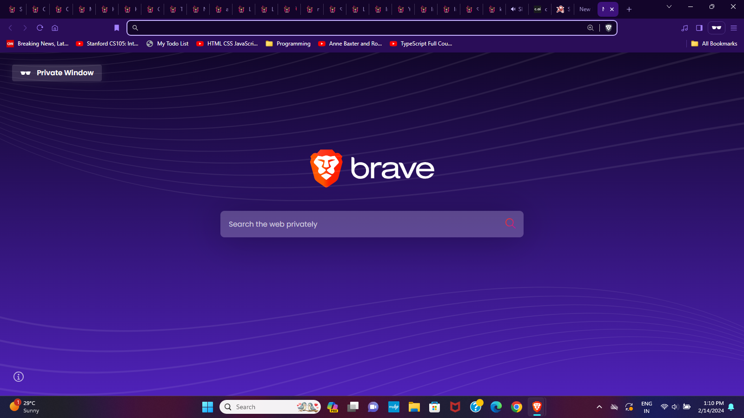Screen dimensions: 744x418
Task: Expand the Programming bookmarks folder
Action: 288,44
